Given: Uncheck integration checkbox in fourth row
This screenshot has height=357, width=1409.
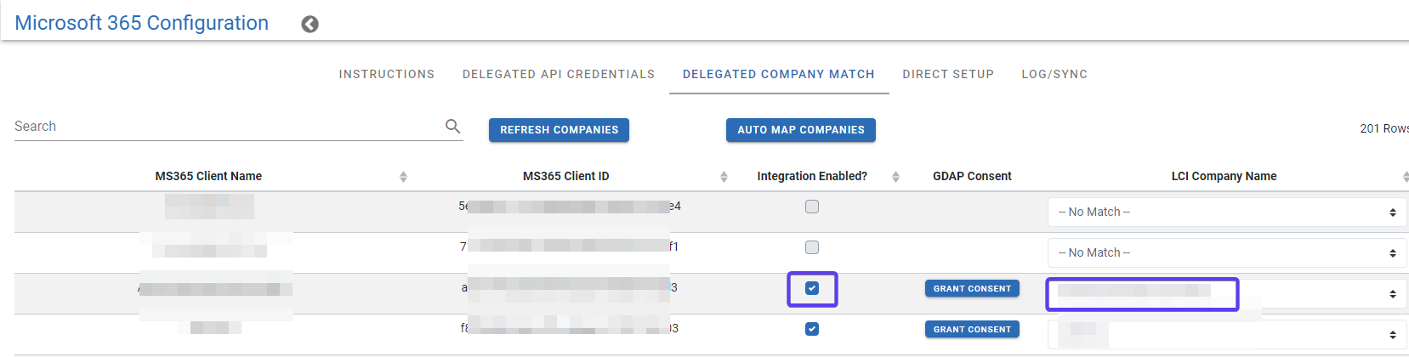Looking at the screenshot, I should coord(812,329).
